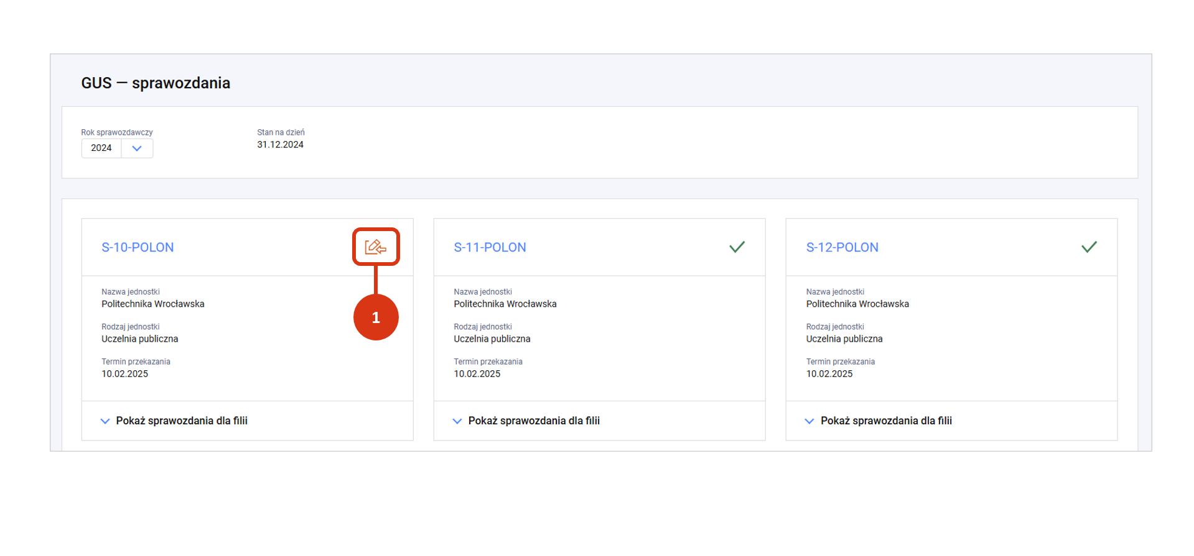Click deadline 10.02.2025 in the S-11-POLON card
Viewport: 1194px width, 556px height.
point(477,374)
